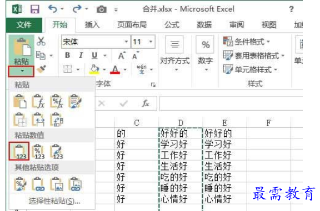Open the font size 11 dropdown

pos(151,42)
